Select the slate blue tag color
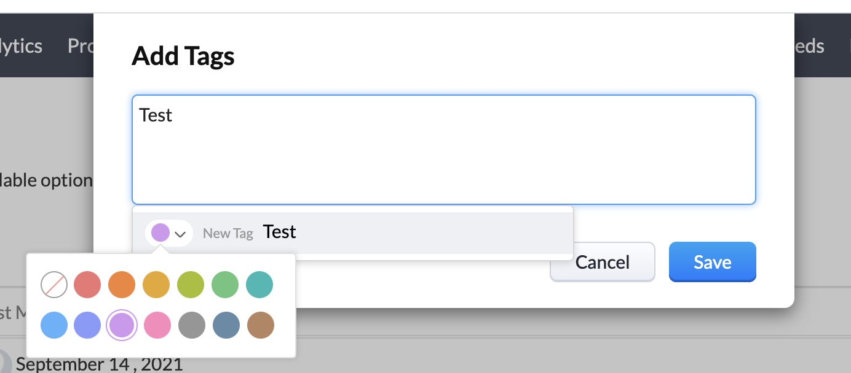The image size is (851, 373). point(226,325)
